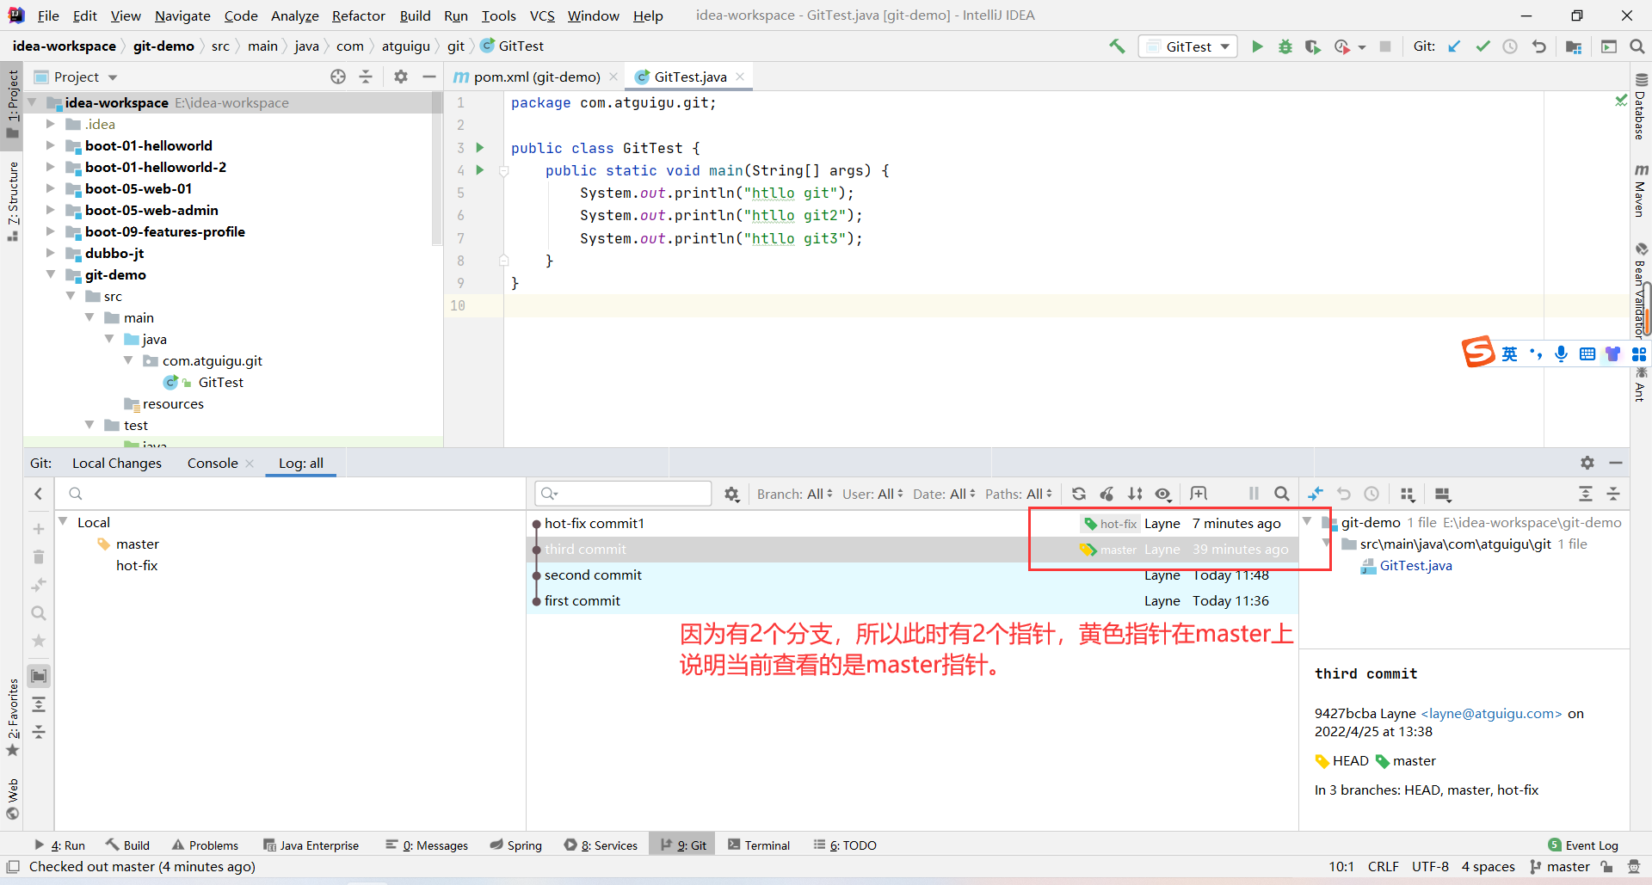This screenshot has height=885, width=1652.
Task: Click run gutter icon beside main method
Action: 480,170
